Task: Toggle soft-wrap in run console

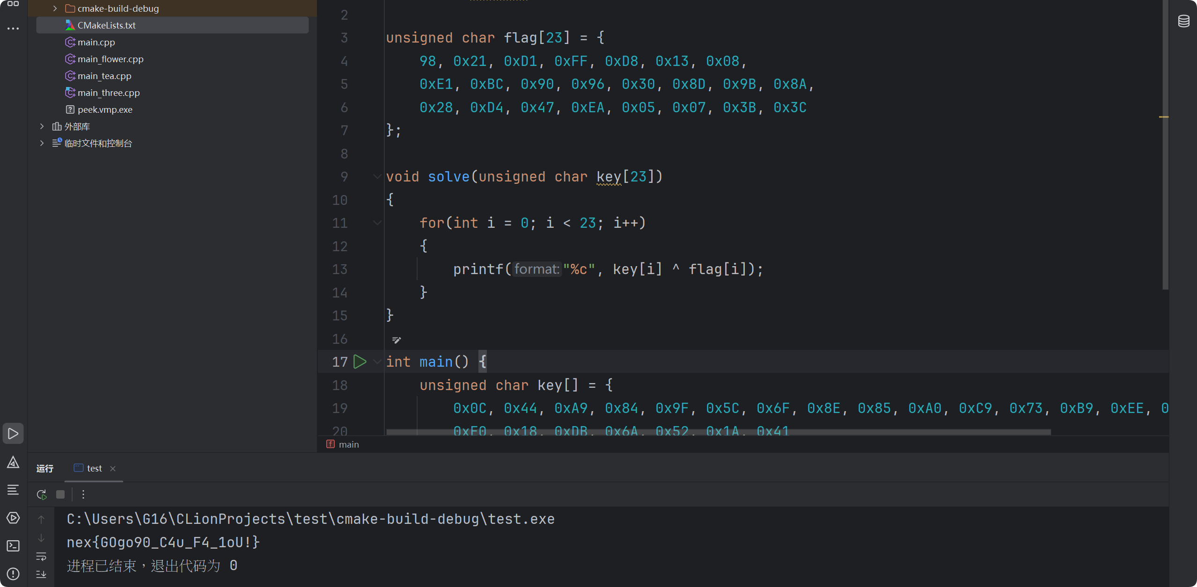Action: (x=41, y=557)
